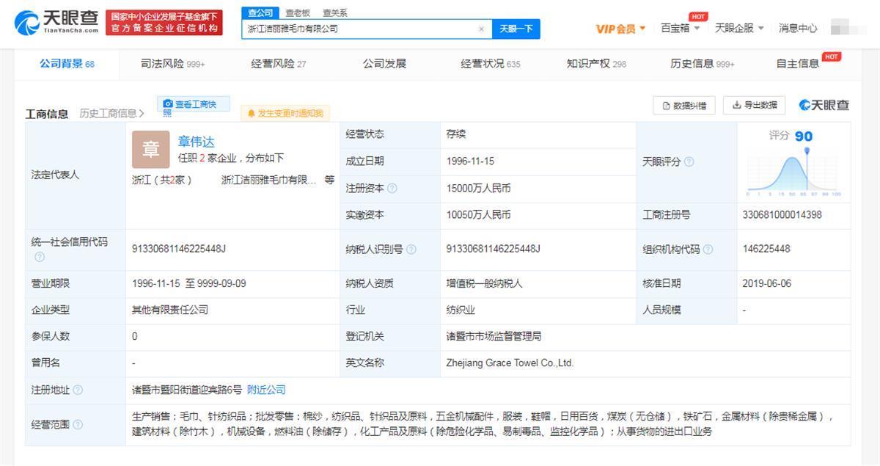Click the 章 avatar icon beside 章伟达

click(x=150, y=149)
